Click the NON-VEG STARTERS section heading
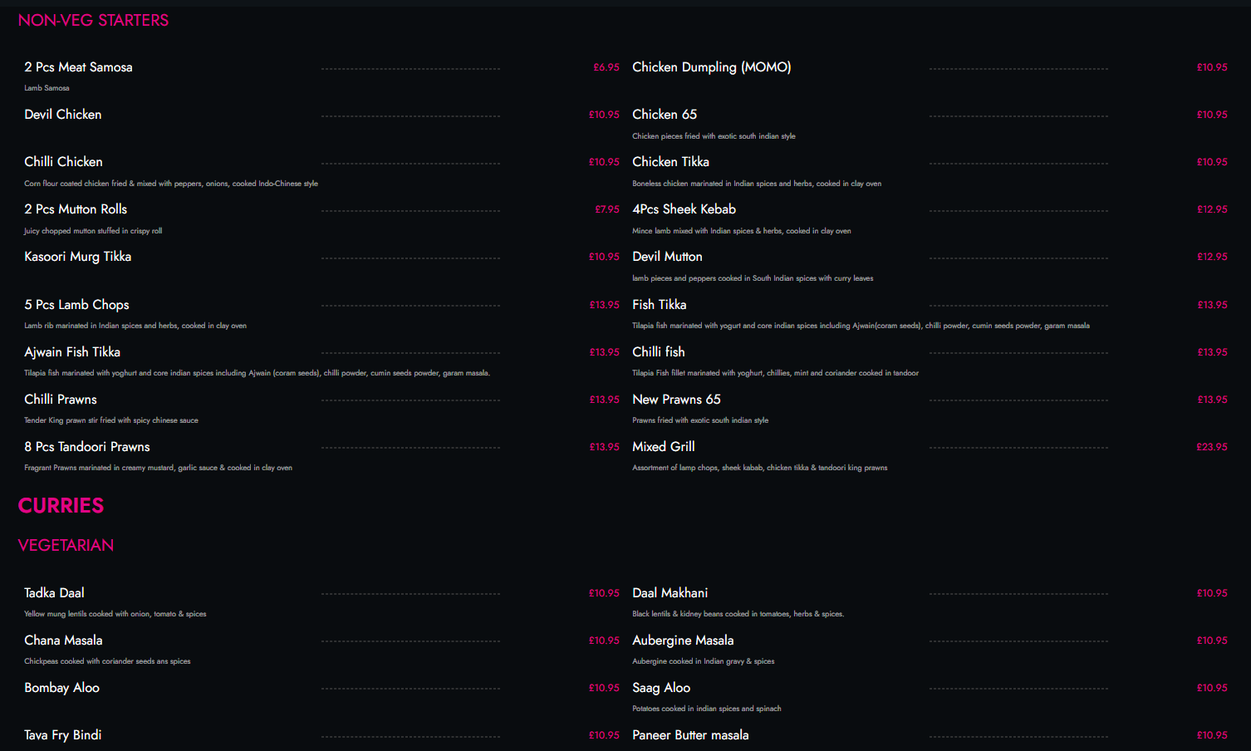The height and width of the screenshot is (751, 1251). click(93, 21)
